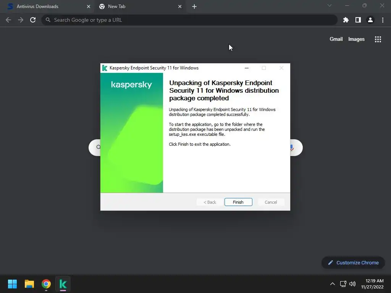Screen dimensions: 391x293
Task: Click the Chrome taskbar icon
Action: pyautogui.click(x=46, y=284)
